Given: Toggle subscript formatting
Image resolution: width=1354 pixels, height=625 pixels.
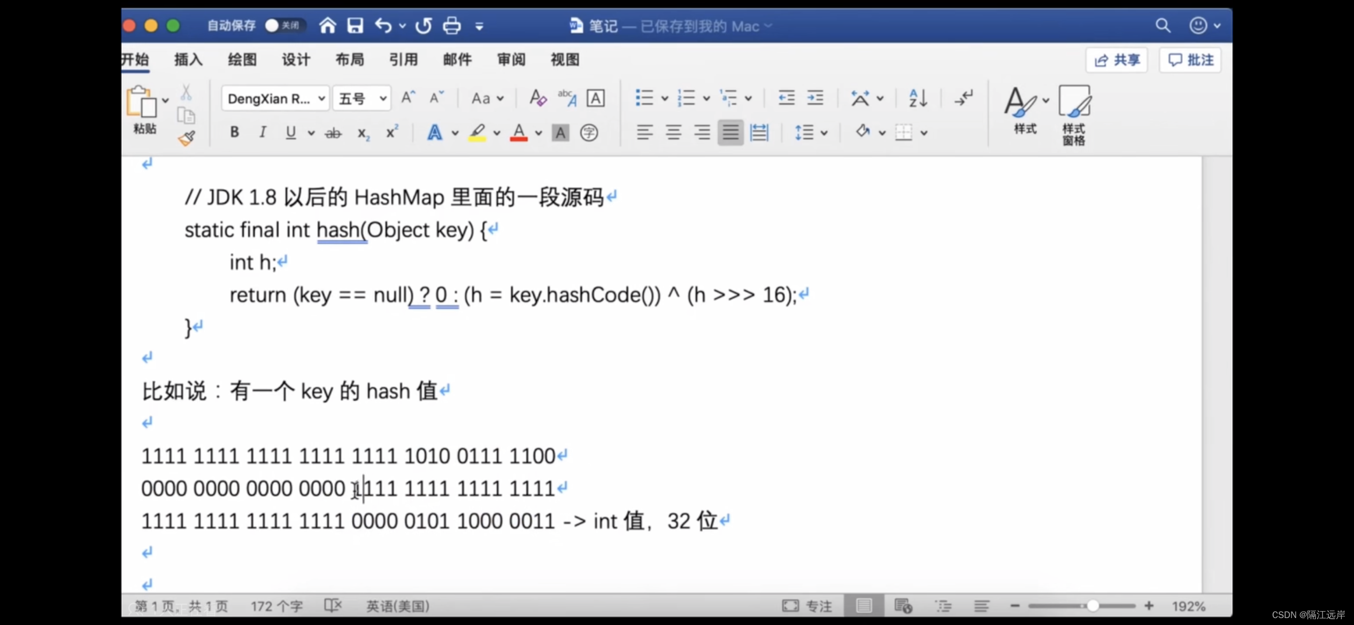Looking at the screenshot, I should (363, 133).
